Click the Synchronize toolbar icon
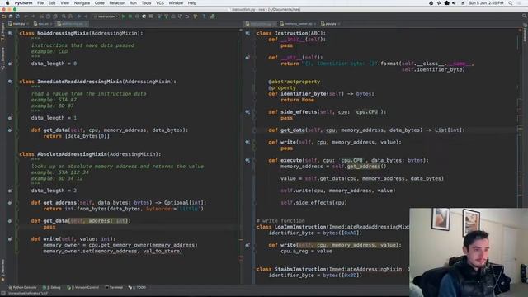The height and width of the screenshot is (297, 528). pos(17,16)
